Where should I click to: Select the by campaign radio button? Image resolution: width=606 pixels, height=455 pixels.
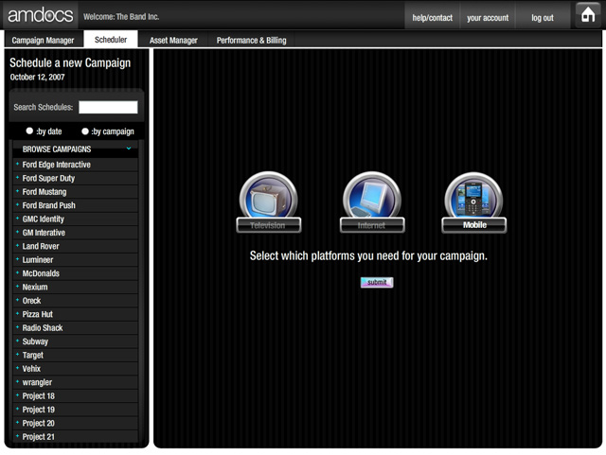coord(85,131)
